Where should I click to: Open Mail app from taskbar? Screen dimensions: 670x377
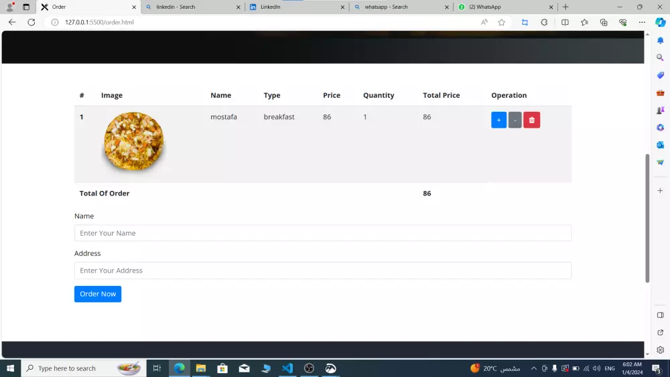pos(244,368)
